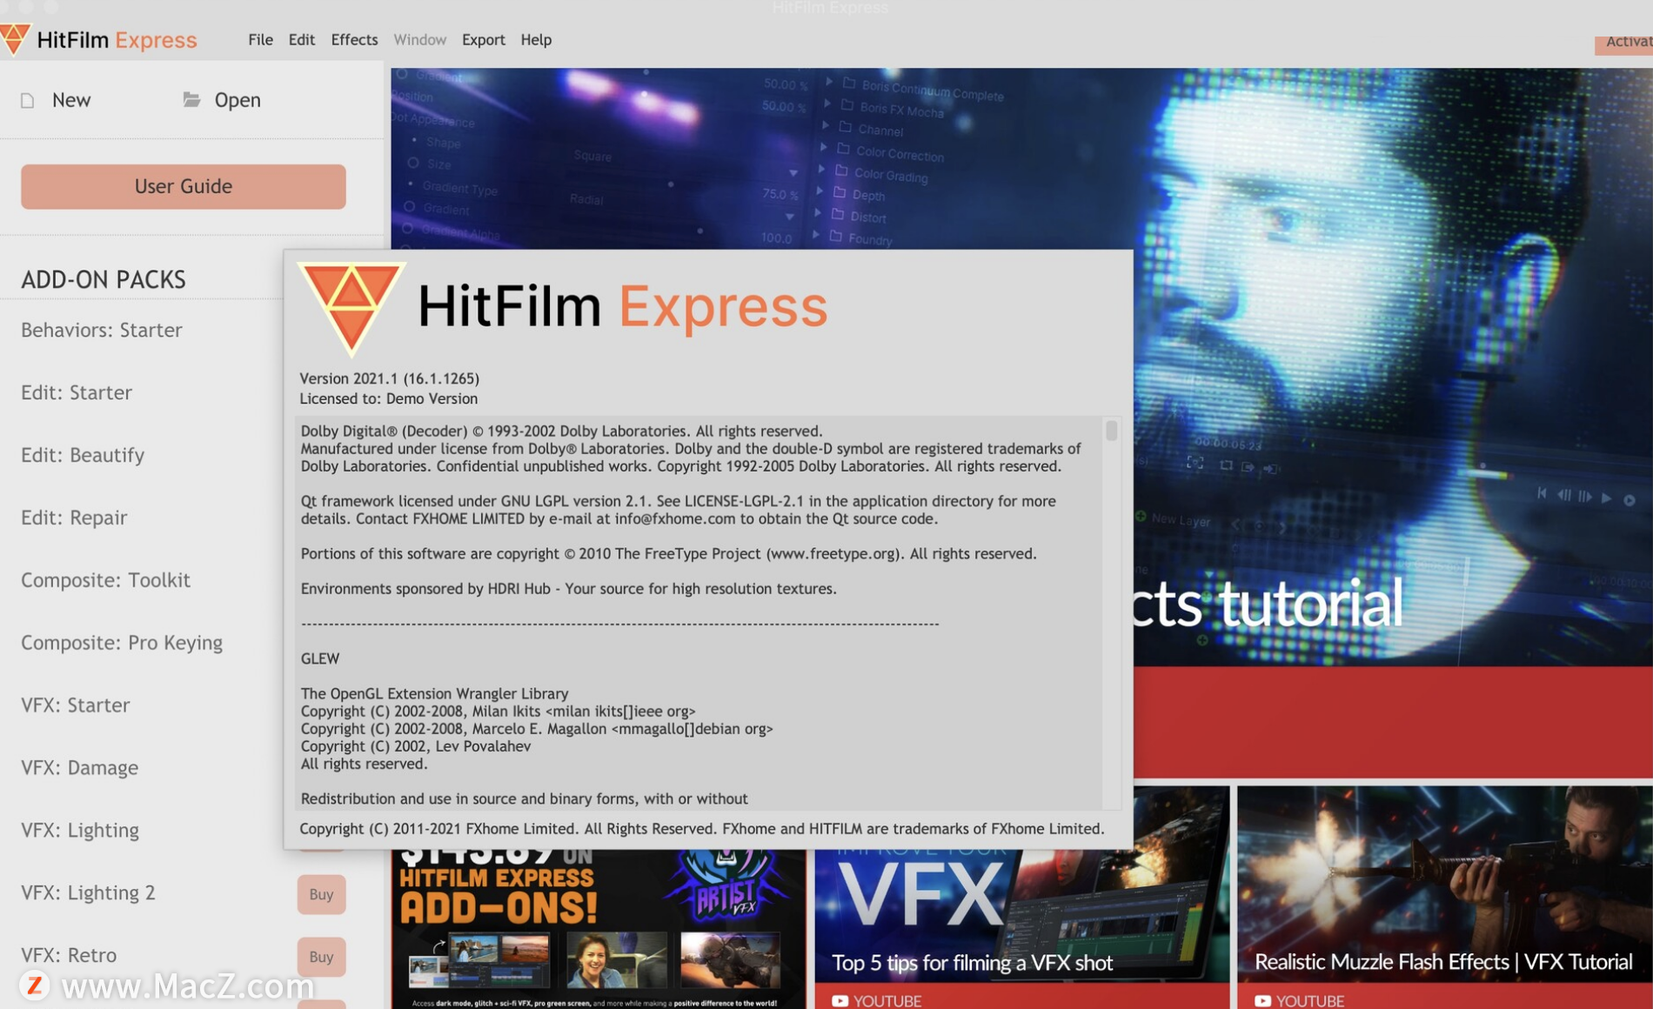Open Realistic Muzzle Flash Effects tutorial video

pyautogui.click(x=1444, y=898)
